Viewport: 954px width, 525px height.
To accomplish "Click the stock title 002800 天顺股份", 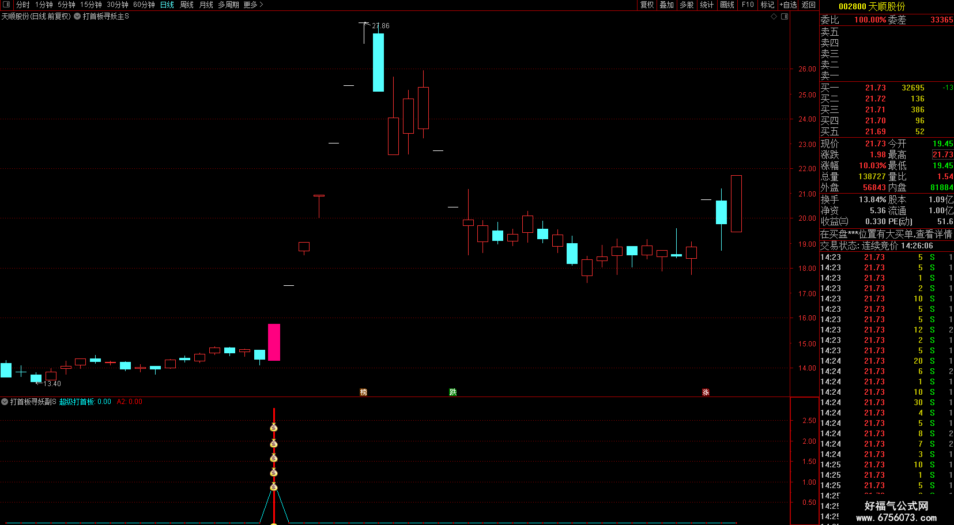I will coord(872,6).
